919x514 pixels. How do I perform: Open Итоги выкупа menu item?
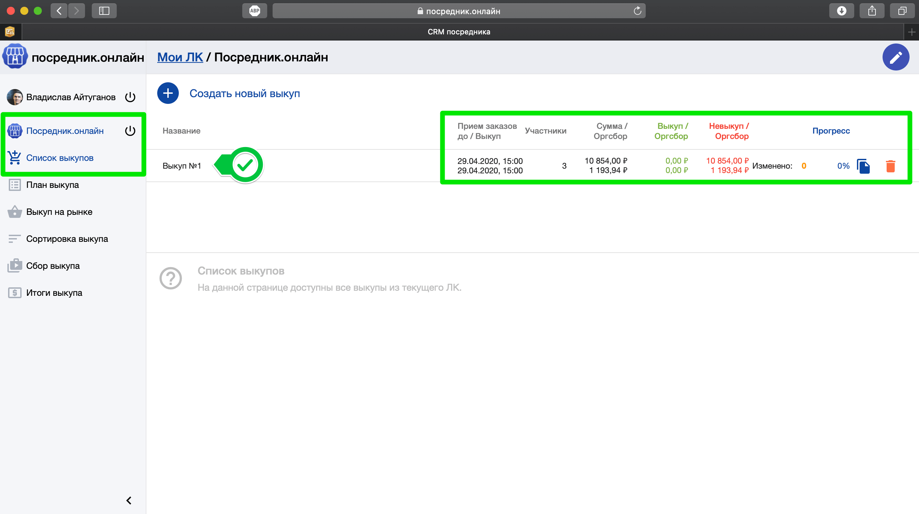pyautogui.click(x=54, y=293)
